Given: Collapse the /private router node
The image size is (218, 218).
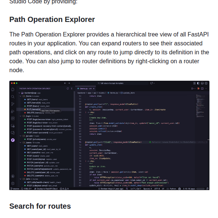Looking at the screenshot, I should click(x=20, y=136).
